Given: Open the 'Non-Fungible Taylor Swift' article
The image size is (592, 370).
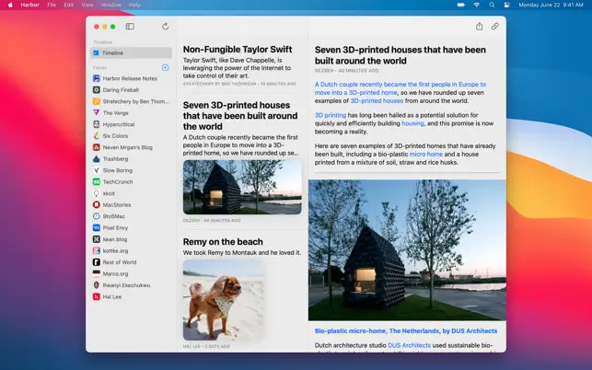Looking at the screenshot, I should (x=238, y=50).
